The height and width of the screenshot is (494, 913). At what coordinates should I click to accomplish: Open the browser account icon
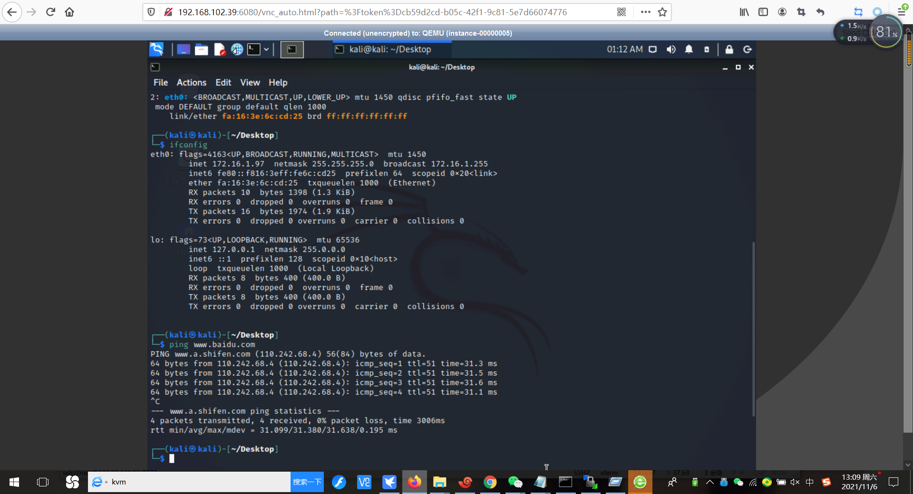782,12
